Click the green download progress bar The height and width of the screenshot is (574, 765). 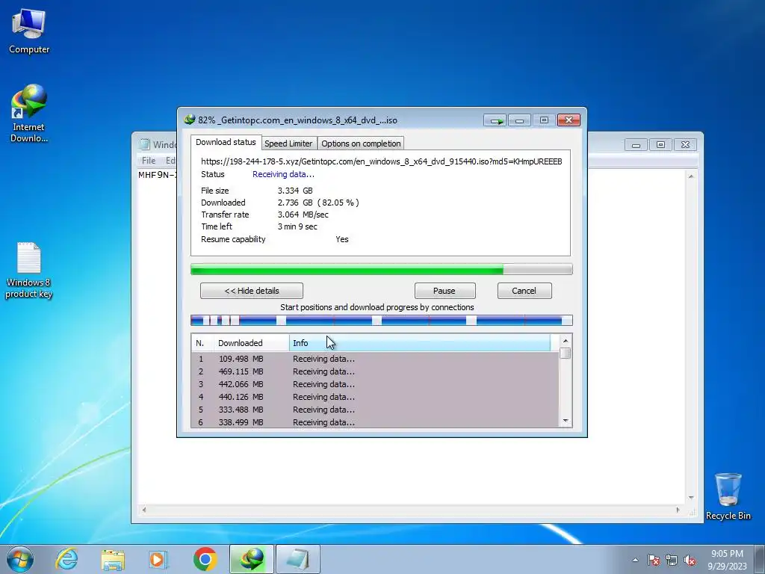coord(381,269)
